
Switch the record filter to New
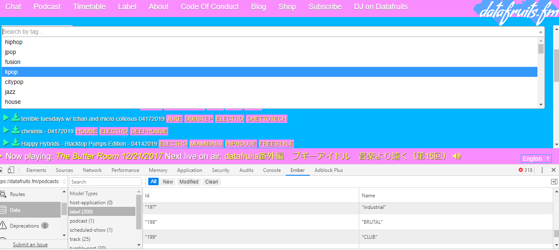168,181
